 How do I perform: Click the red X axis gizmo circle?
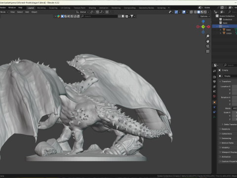pos(208,27)
